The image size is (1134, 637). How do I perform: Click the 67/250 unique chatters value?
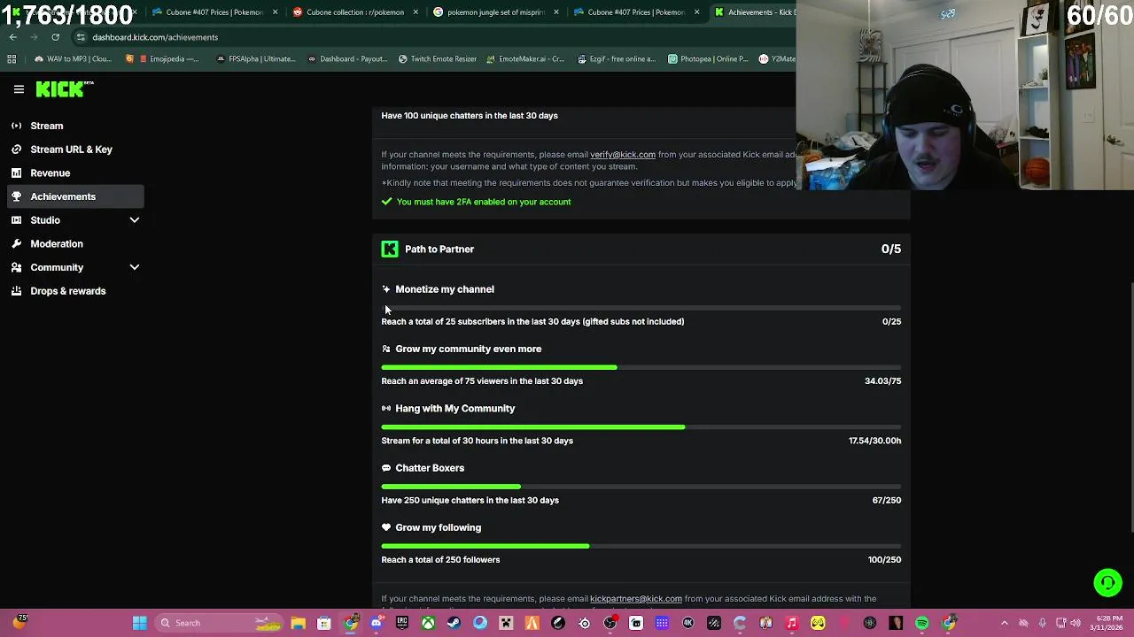coord(887,500)
